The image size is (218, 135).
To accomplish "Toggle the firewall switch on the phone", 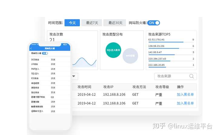I will [x=45, y=53].
